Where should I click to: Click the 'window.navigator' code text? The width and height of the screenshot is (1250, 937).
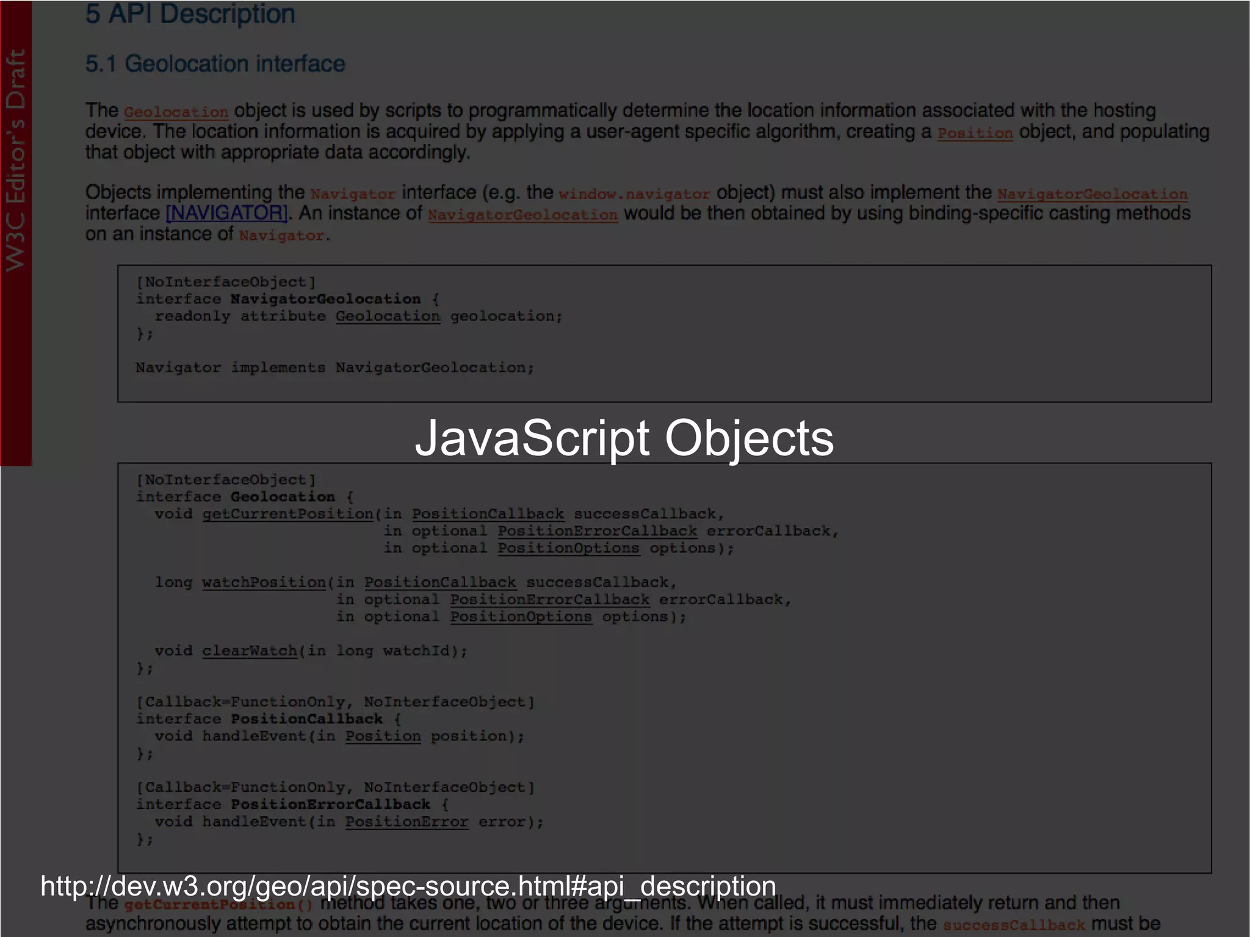(634, 194)
